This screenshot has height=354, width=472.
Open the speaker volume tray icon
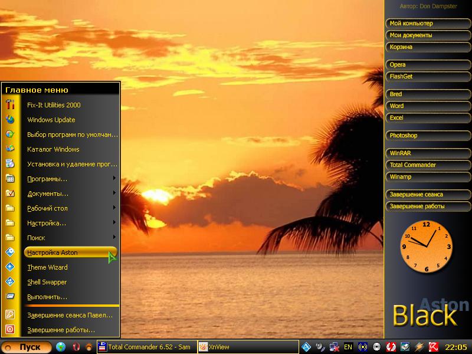[x=320, y=347]
